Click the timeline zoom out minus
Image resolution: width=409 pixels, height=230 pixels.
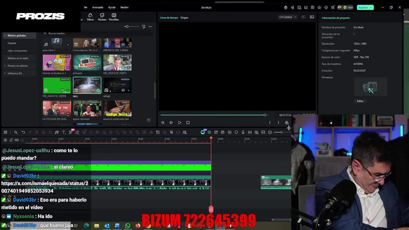click(270, 132)
